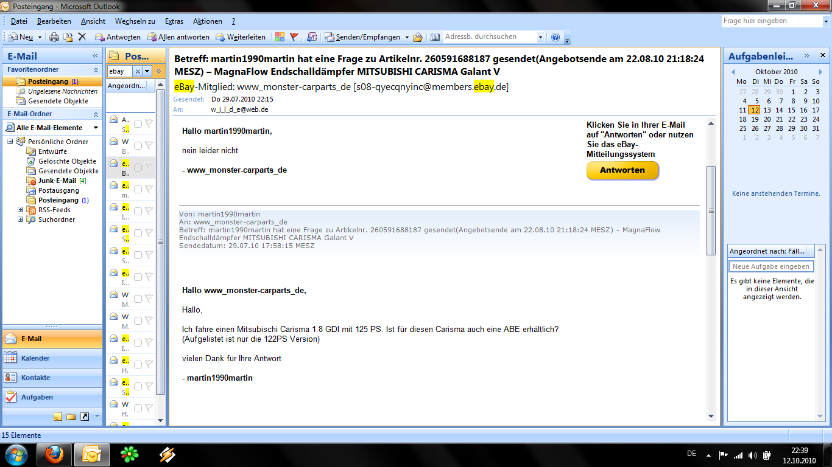The width and height of the screenshot is (832, 467).
Task: Open the colored categorize icon
Action: 280,37
